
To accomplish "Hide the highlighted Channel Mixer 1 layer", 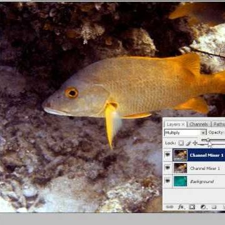I will [x=167, y=154].
